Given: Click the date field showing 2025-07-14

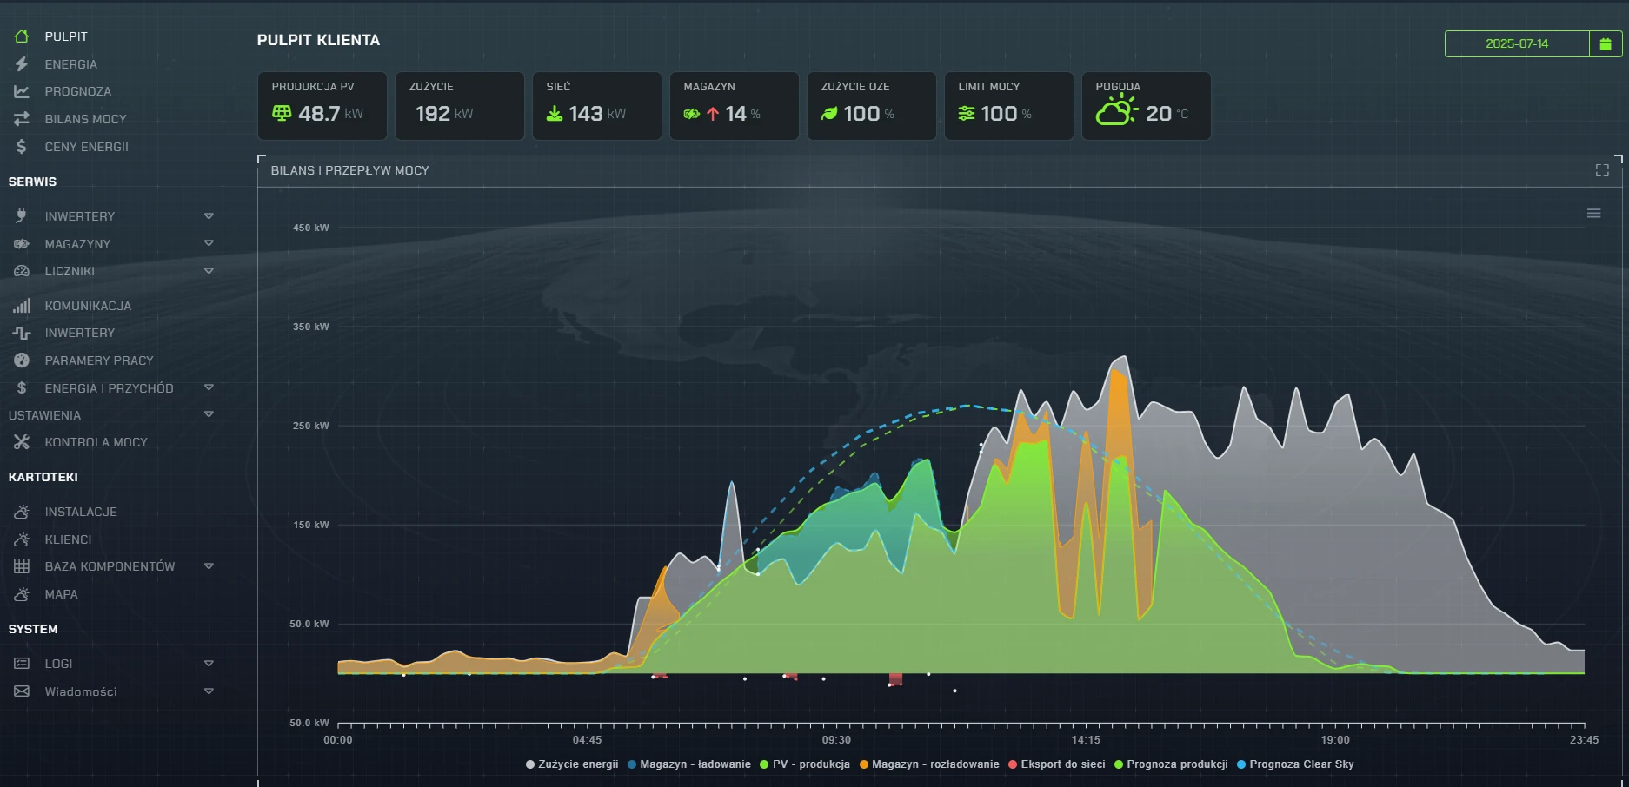Looking at the screenshot, I should [1516, 43].
